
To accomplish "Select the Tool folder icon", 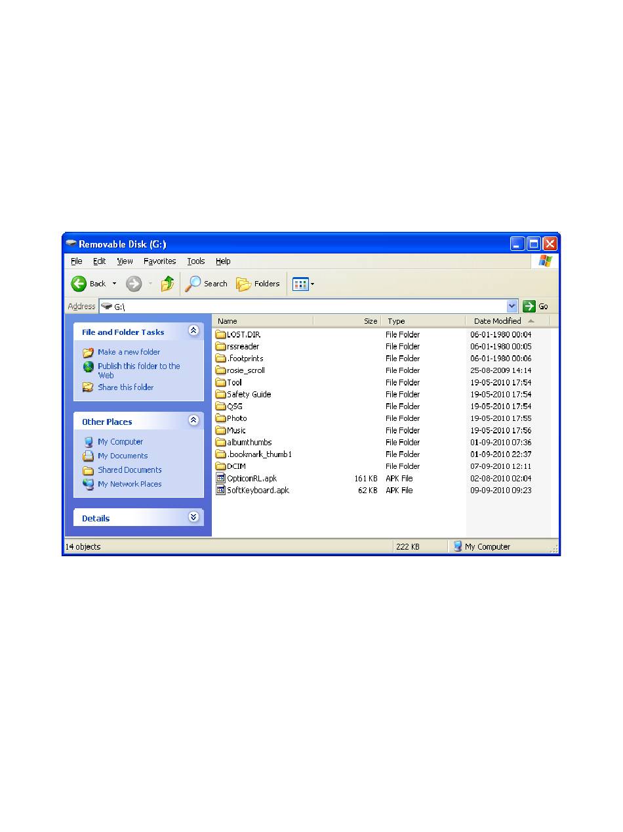I will tap(220, 382).
